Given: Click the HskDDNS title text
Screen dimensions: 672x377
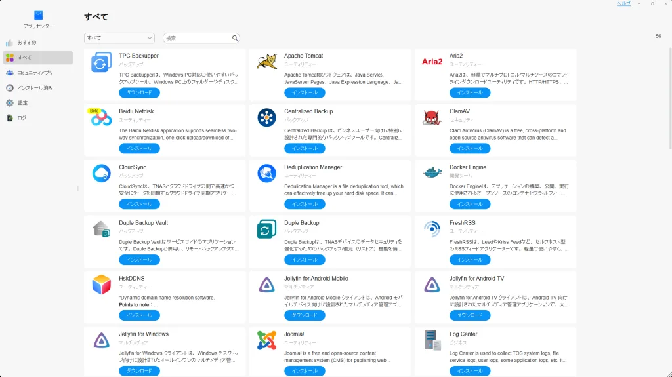Looking at the screenshot, I should (x=131, y=279).
